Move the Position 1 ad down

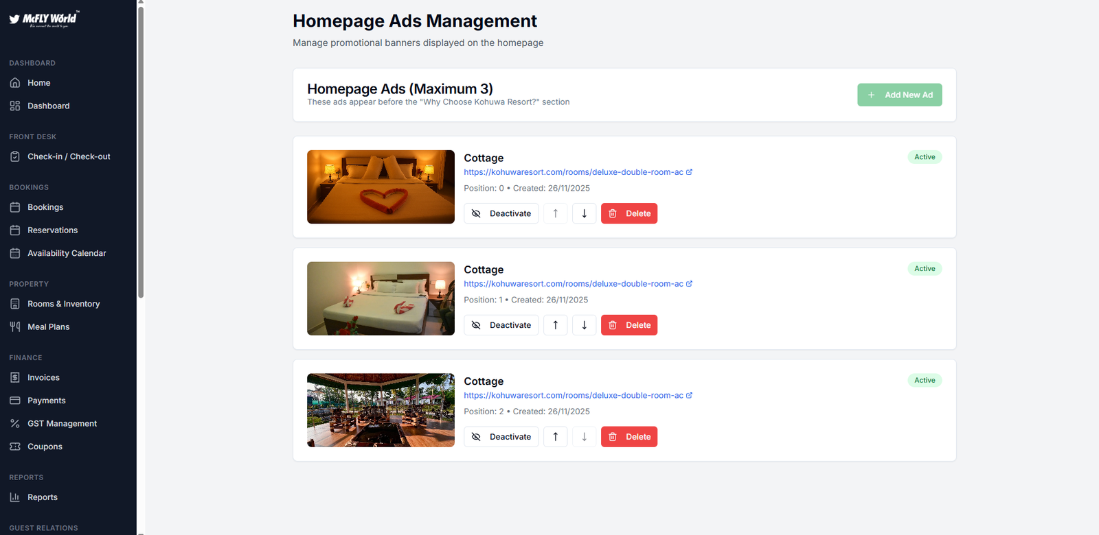(585, 325)
